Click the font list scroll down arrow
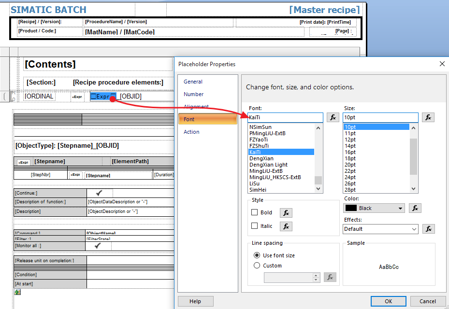 click(x=318, y=189)
